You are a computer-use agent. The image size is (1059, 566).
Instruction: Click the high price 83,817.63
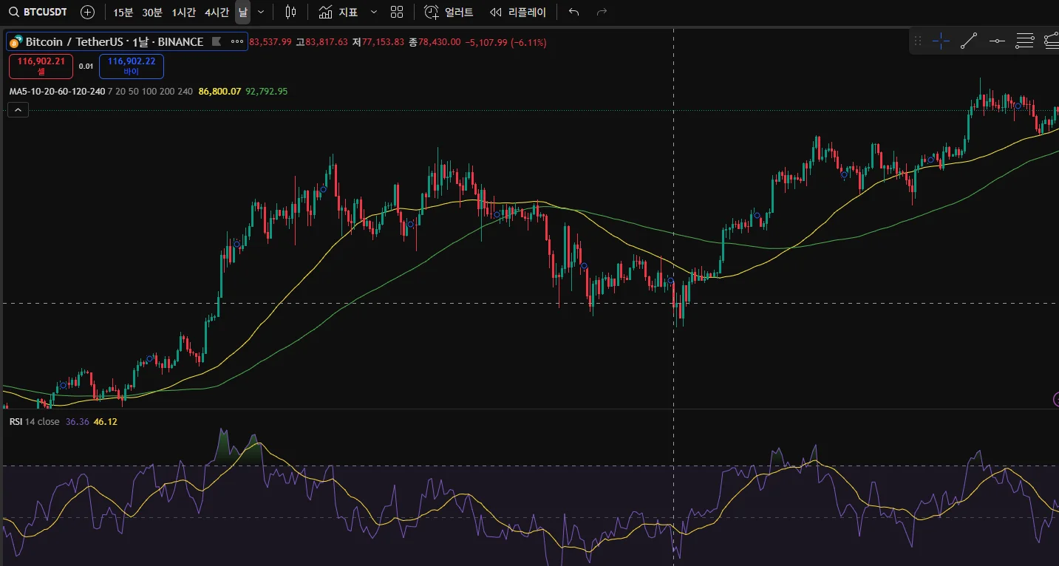coord(326,43)
